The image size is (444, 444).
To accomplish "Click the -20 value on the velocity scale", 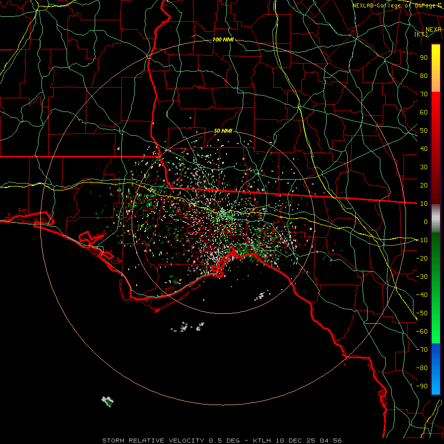I will pos(422,258).
